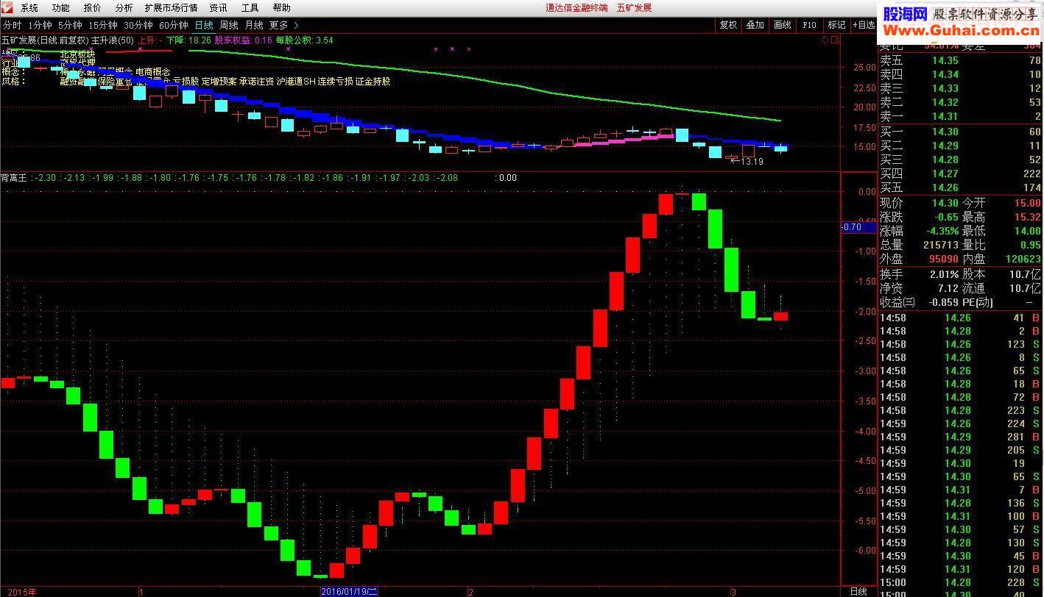Click the 沪港通SH style tag
This screenshot has height=597, width=1044.
[295, 82]
